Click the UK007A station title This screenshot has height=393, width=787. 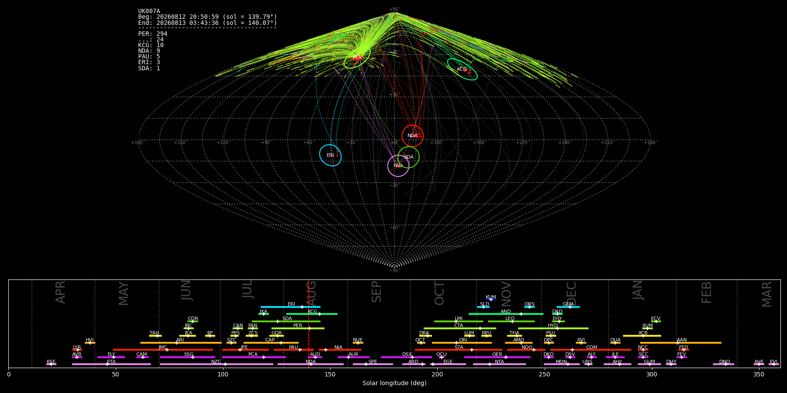(x=149, y=11)
